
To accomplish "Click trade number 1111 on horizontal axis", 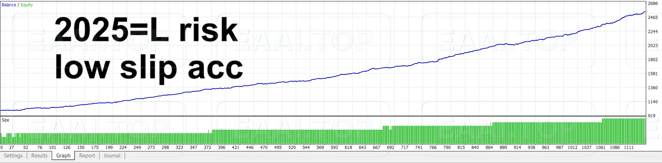I will coord(629,148).
